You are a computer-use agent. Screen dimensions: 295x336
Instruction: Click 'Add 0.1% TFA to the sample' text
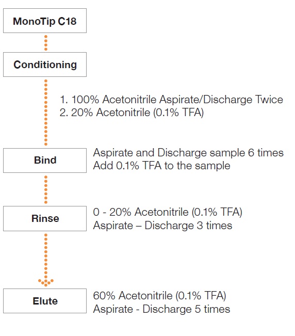161,166
